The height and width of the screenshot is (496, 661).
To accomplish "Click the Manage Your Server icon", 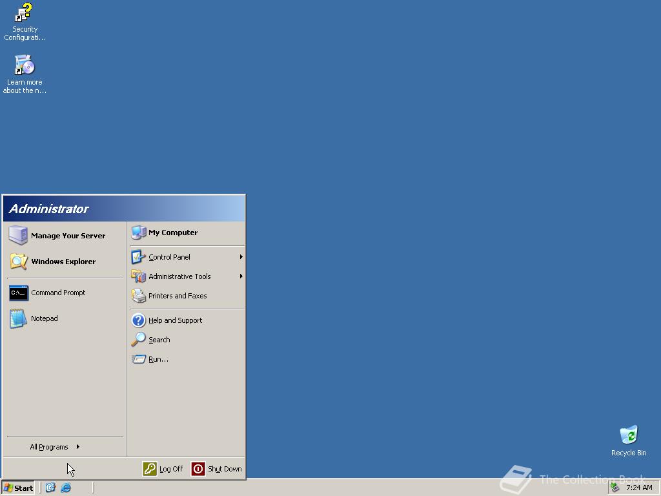I will (18, 235).
